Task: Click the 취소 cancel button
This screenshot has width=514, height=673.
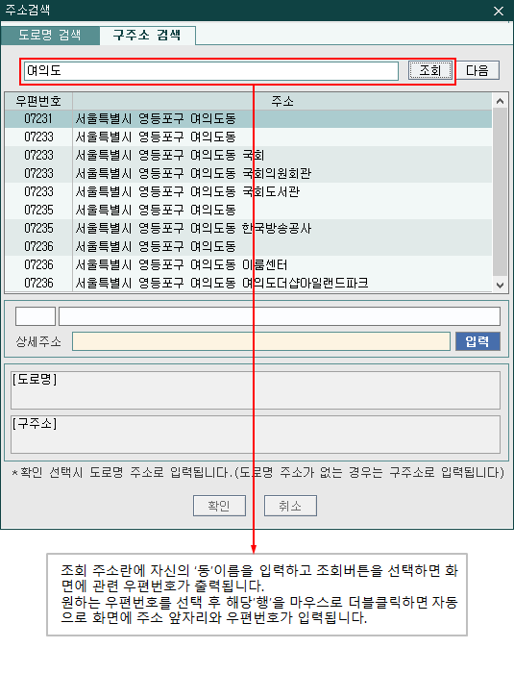Action: pyautogui.click(x=290, y=506)
